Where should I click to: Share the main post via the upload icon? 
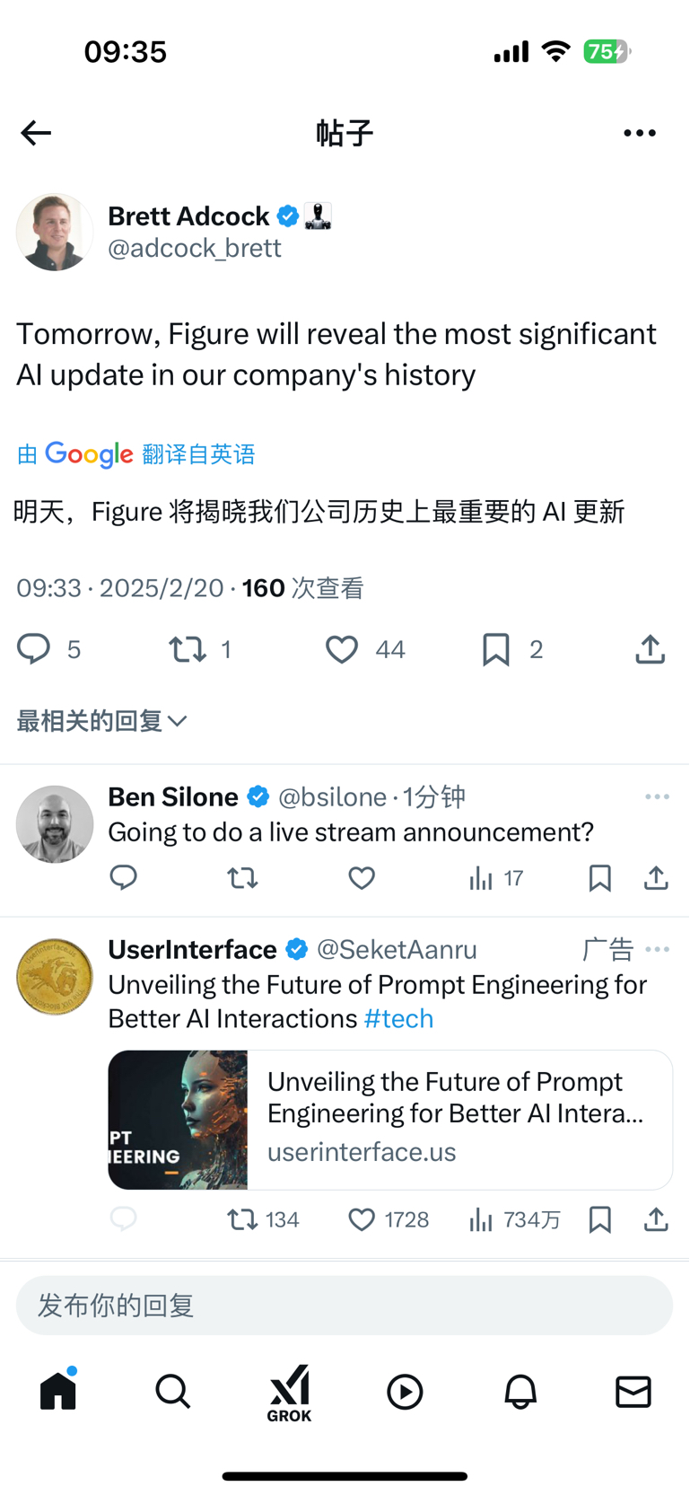(x=650, y=648)
